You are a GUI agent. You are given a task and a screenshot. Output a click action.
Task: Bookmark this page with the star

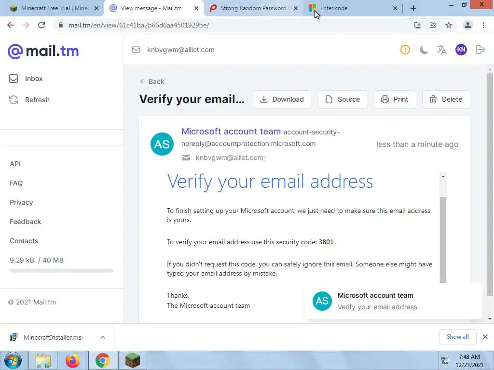point(449,25)
